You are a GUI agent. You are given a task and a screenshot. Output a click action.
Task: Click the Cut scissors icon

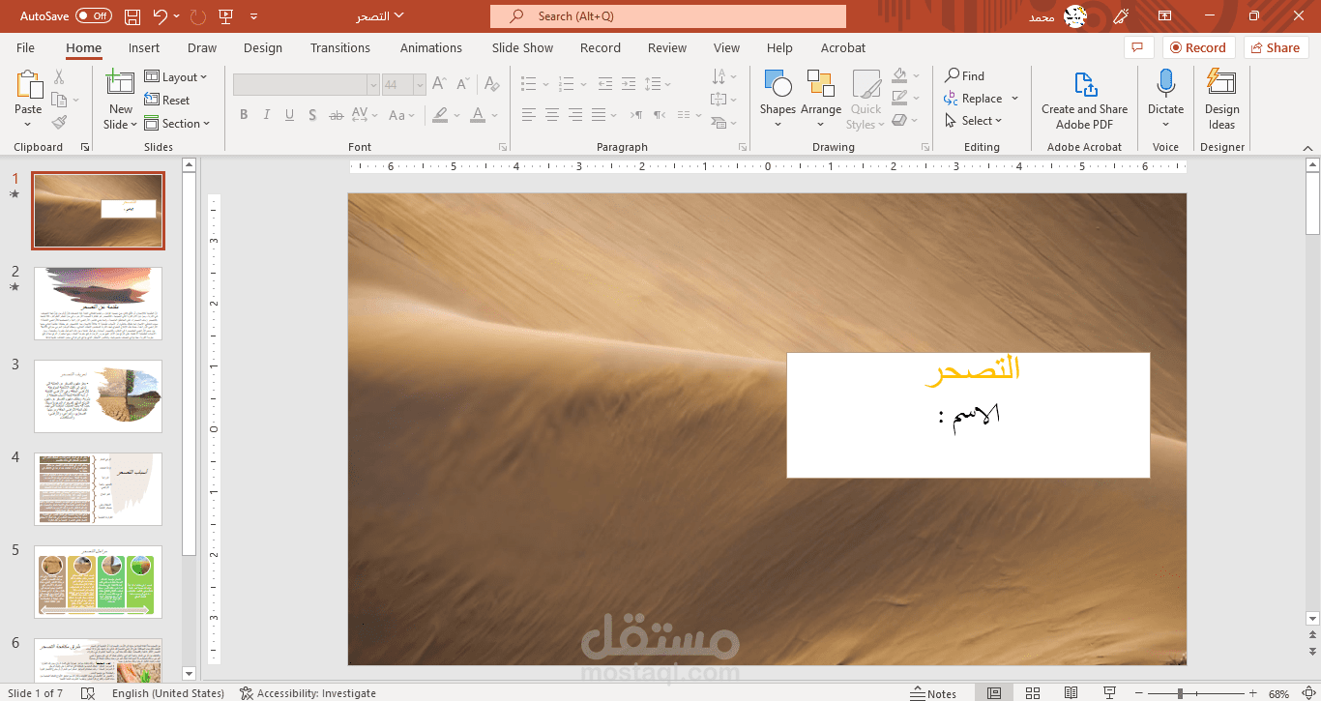pyautogui.click(x=59, y=77)
